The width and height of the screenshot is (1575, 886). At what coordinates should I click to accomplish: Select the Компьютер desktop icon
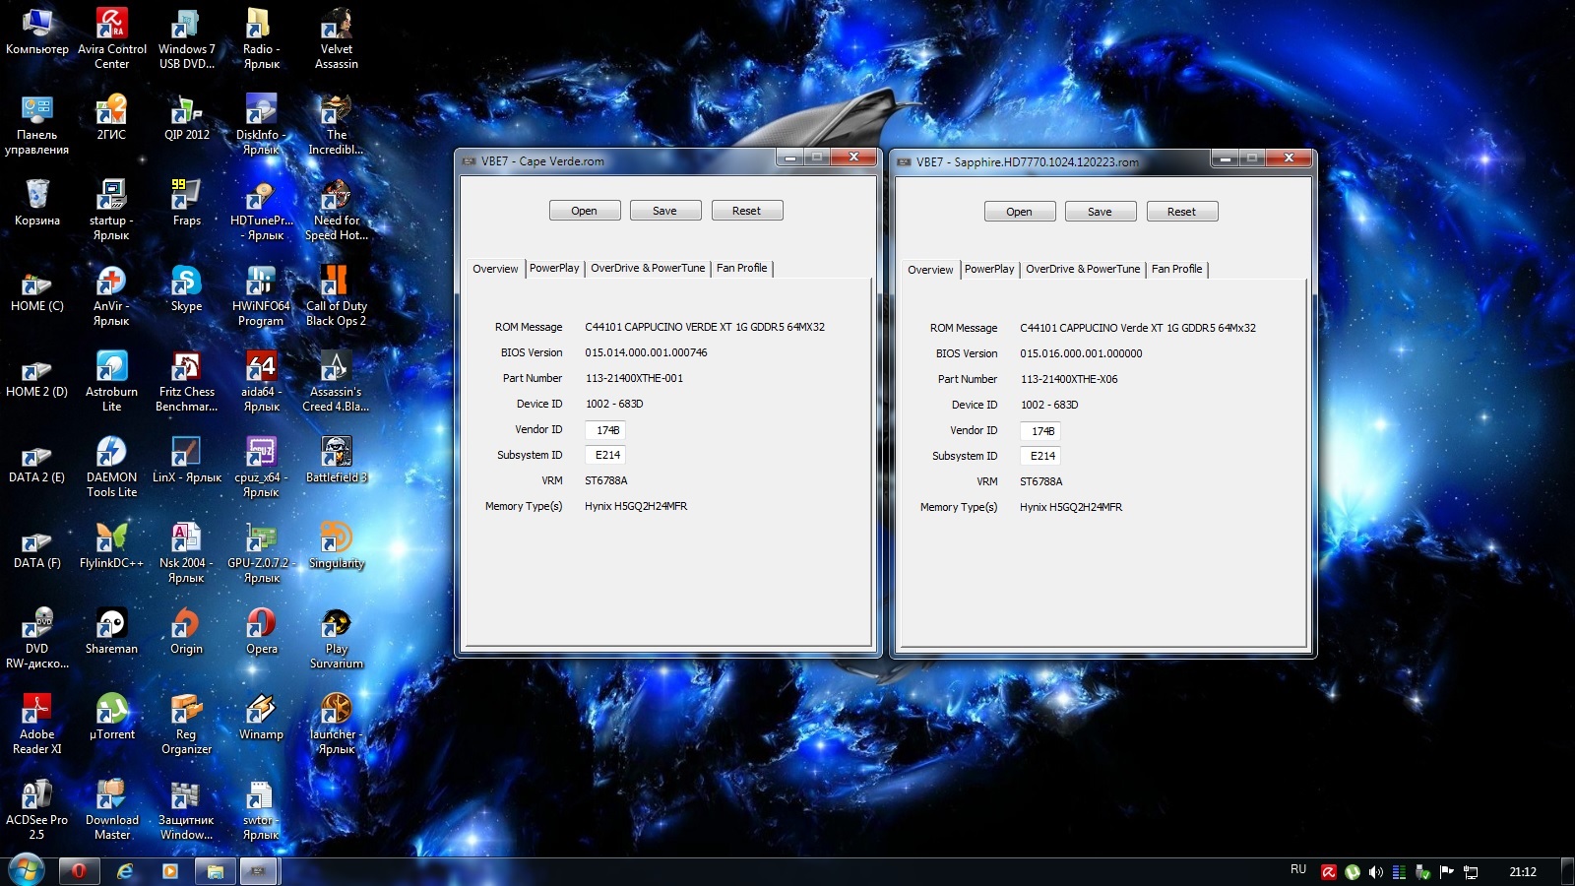point(37,32)
